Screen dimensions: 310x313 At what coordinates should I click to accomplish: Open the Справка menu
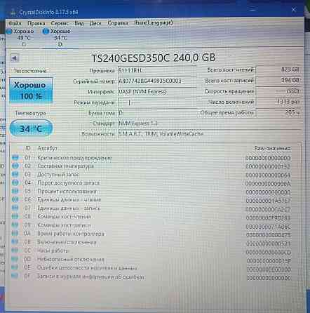118,23
